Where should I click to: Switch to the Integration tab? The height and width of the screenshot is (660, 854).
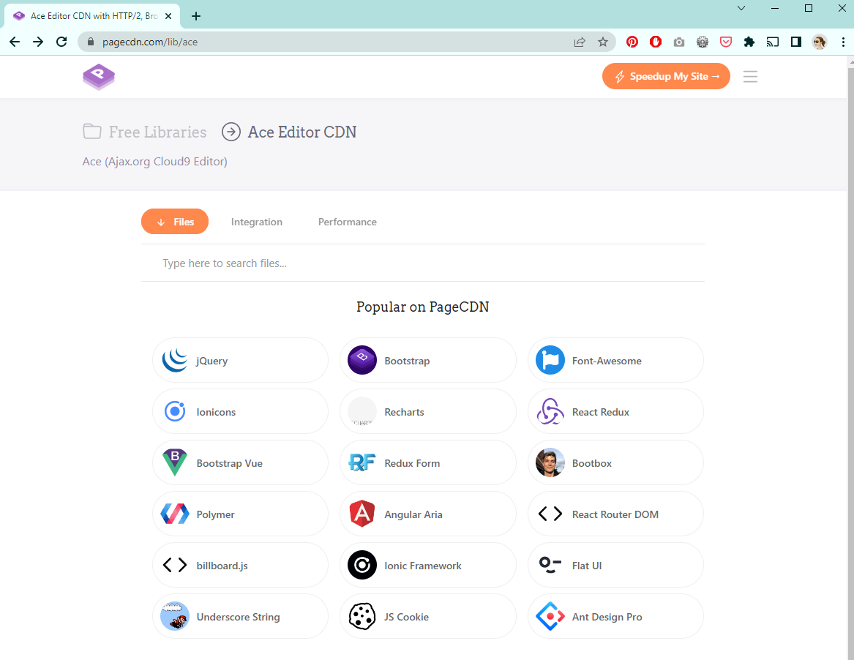coord(256,222)
